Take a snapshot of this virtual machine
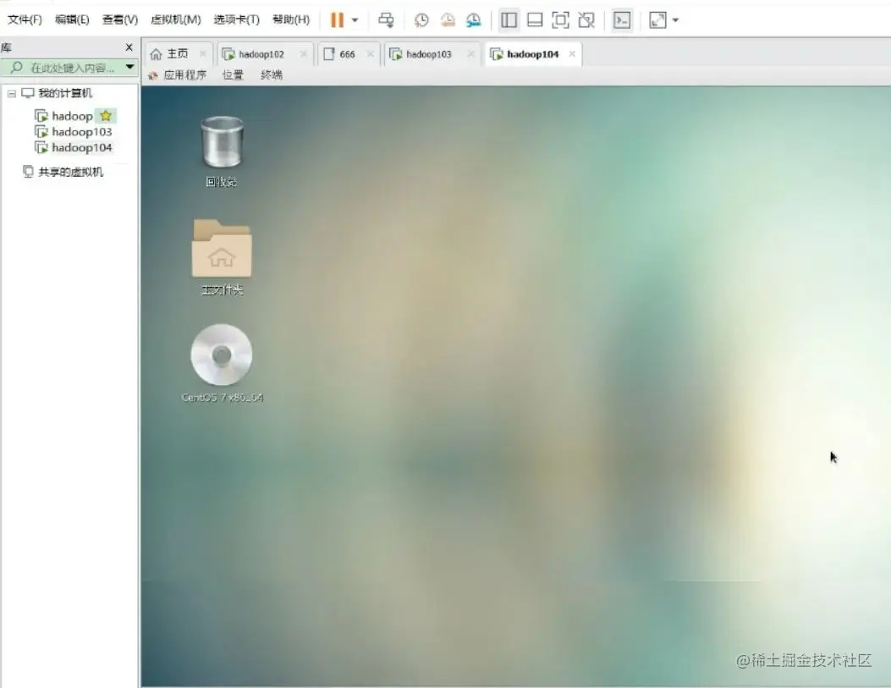The image size is (891, 688). click(421, 19)
